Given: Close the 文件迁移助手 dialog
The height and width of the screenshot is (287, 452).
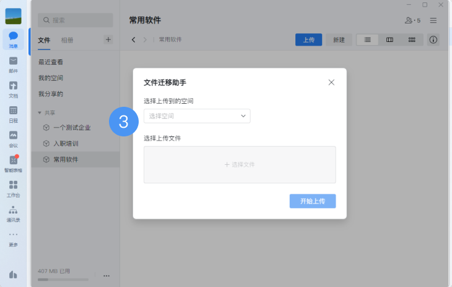Looking at the screenshot, I should click(x=331, y=82).
